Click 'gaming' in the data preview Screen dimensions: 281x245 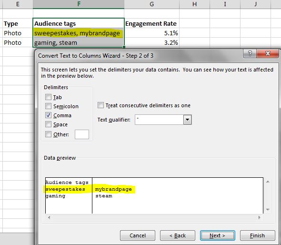point(55,196)
